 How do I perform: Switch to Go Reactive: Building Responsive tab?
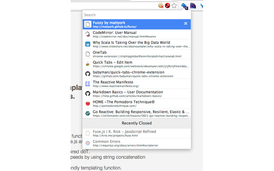(x=137, y=113)
